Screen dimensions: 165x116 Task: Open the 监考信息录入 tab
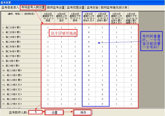[x=10, y=7]
